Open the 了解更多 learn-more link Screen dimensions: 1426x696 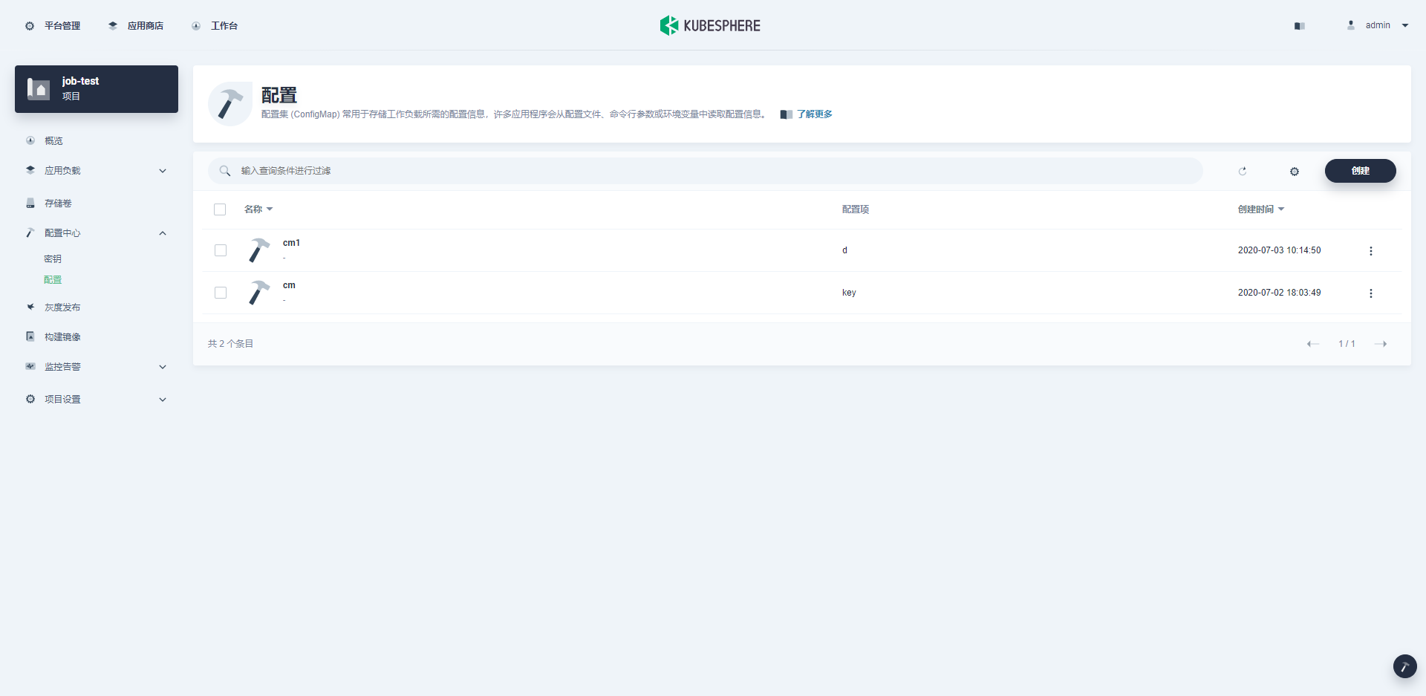coord(815,114)
